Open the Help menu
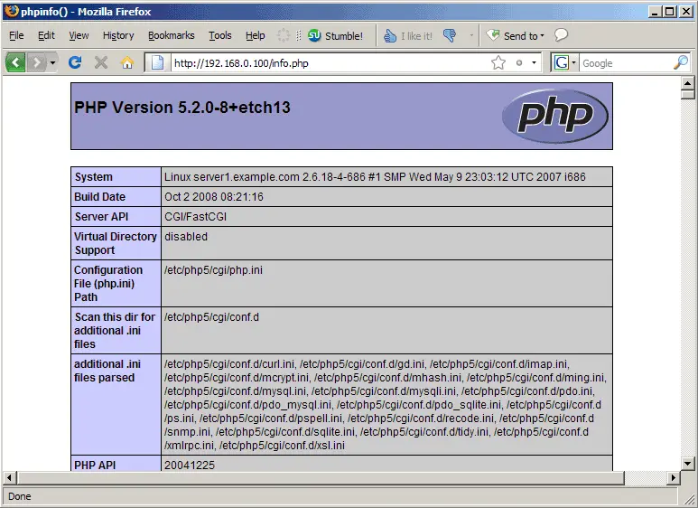This screenshot has height=508, width=698. 255,35
